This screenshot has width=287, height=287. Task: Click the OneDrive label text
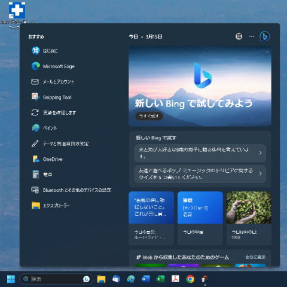[53, 159]
